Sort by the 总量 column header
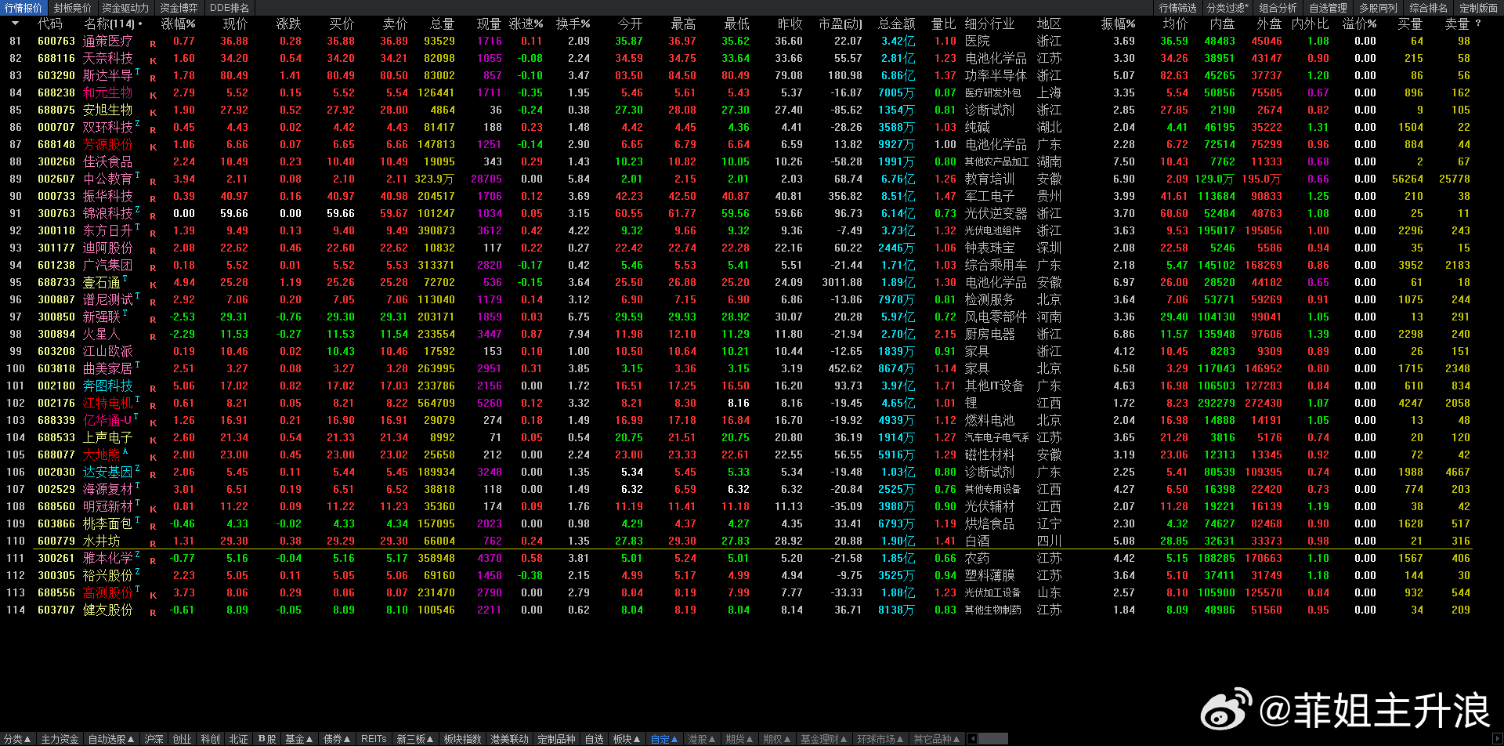The width and height of the screenshot is (1504, 746). [x=442, y=24]
